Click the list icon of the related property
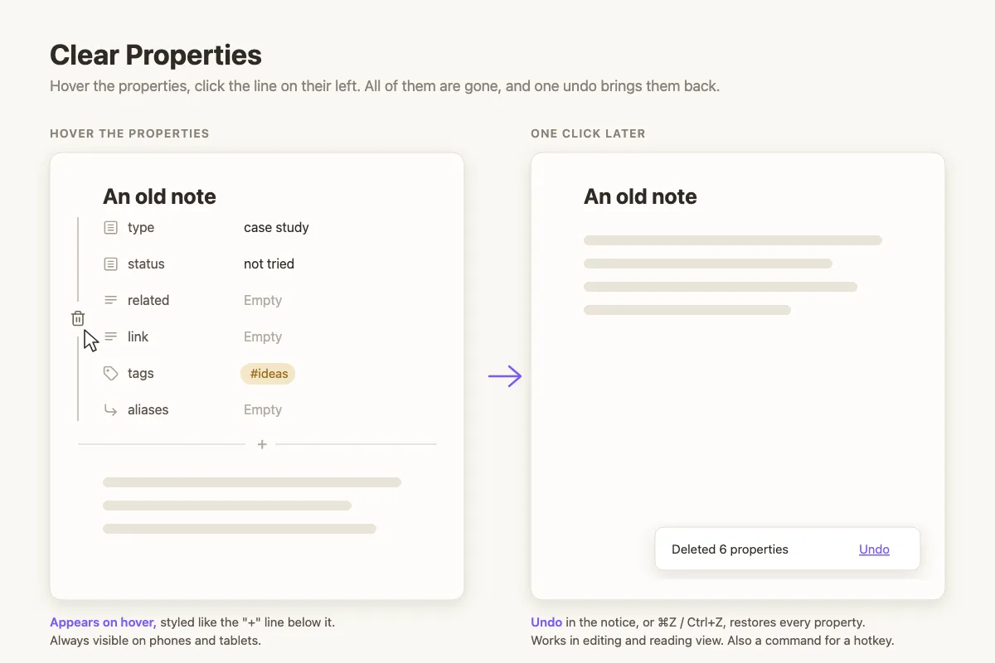The height and width of the screenshot is (663, 995). coord(110,300)
